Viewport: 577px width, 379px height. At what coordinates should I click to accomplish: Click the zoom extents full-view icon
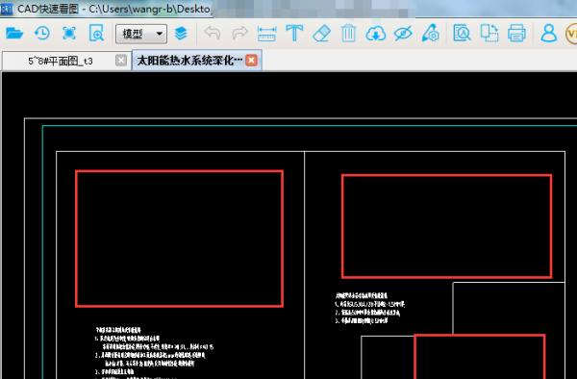pyautogui.click(x=69, y=34)
